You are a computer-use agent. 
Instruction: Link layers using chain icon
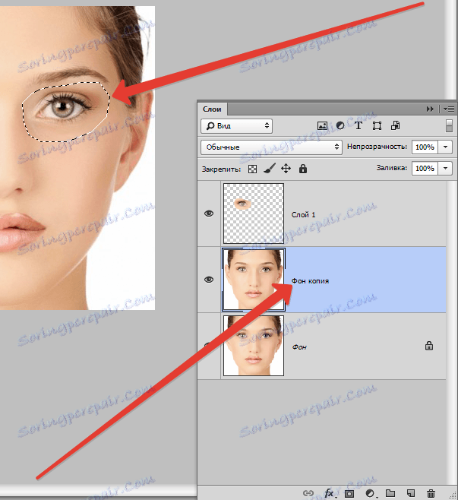click(x=308, y=493)
